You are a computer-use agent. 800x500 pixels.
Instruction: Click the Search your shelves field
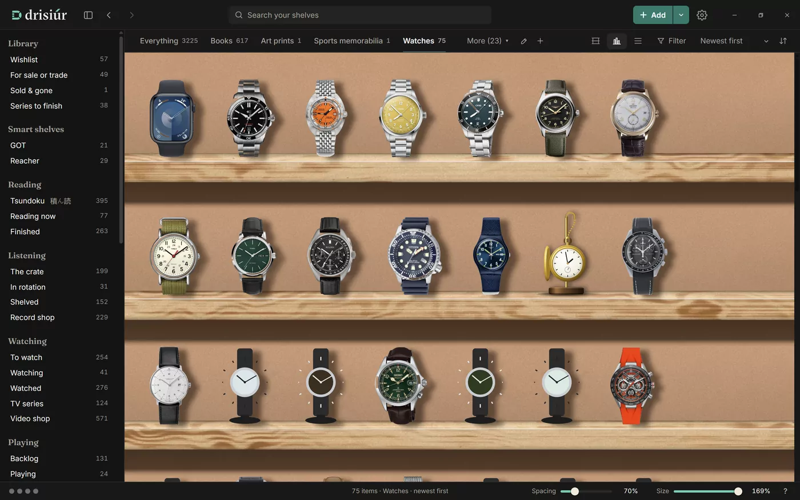pos(360,15)
